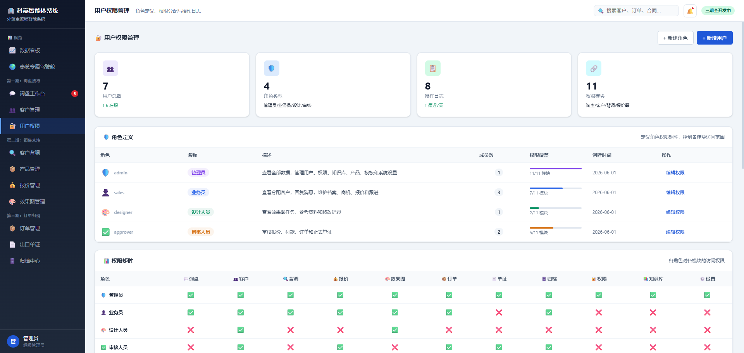Click the admin role shield icon
Screen dimensions: 744x353
[x=105, y=173]
